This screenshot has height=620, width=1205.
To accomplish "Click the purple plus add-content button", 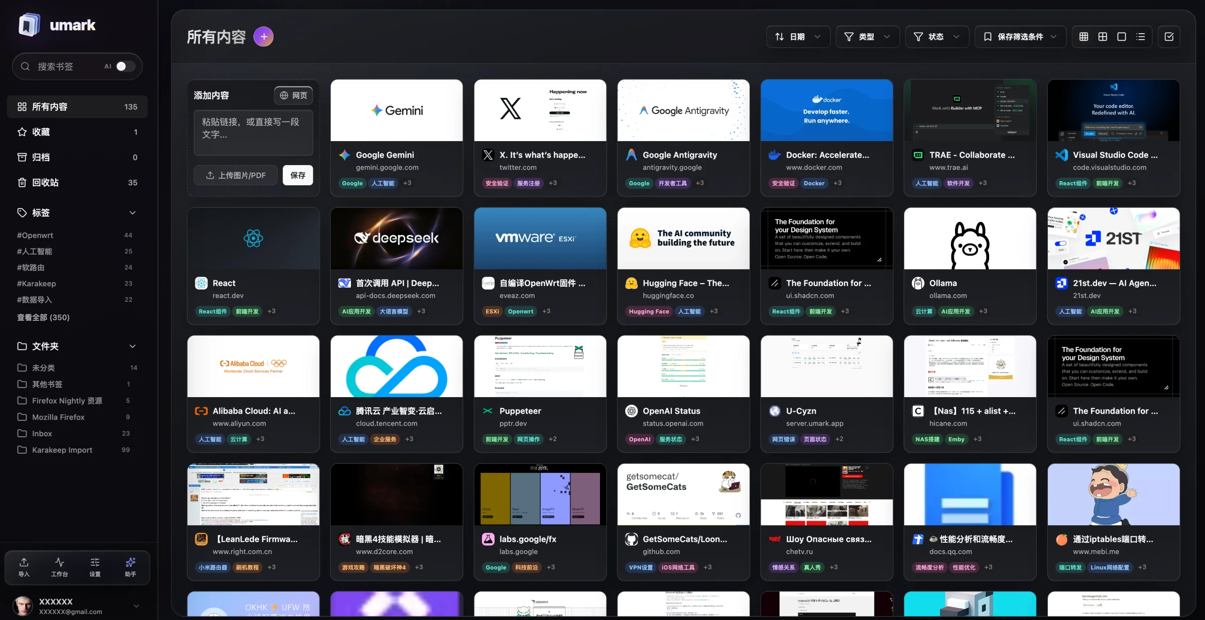I will click(x=264, y=37).
